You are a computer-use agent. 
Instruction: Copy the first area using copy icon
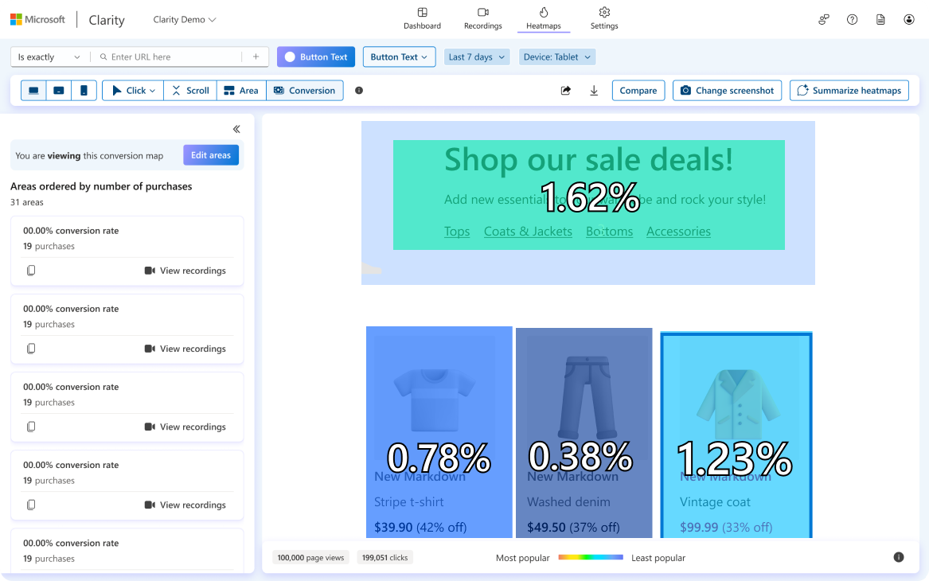coord(31,271)
